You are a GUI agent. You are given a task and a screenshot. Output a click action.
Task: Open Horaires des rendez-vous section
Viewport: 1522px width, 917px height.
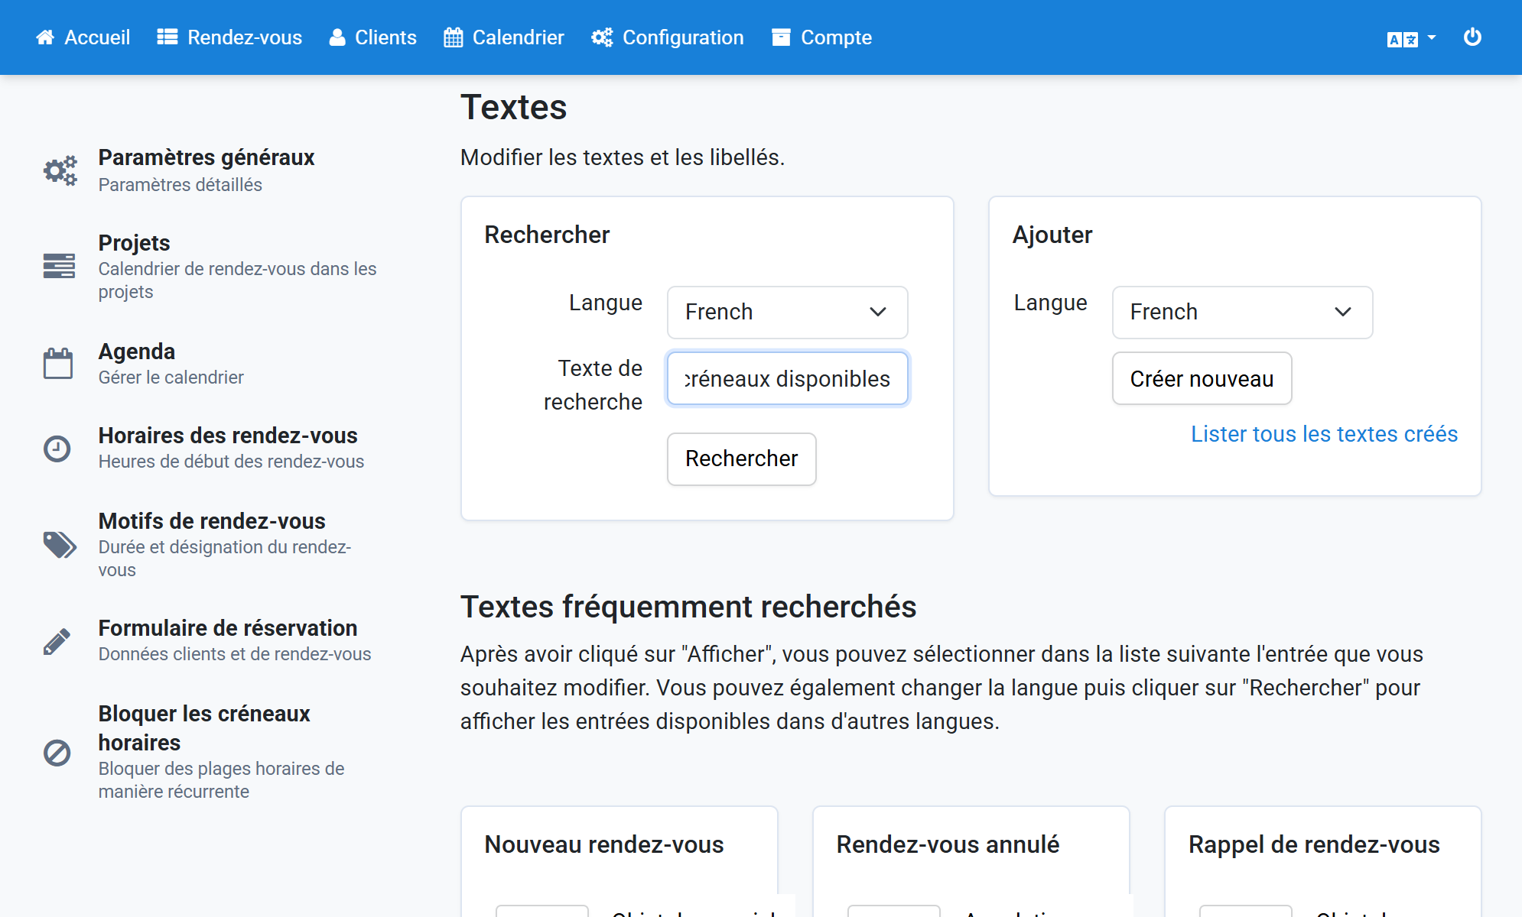coord(228,436)
